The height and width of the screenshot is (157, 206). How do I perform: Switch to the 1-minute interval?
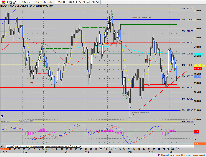[x=65, y=2]
